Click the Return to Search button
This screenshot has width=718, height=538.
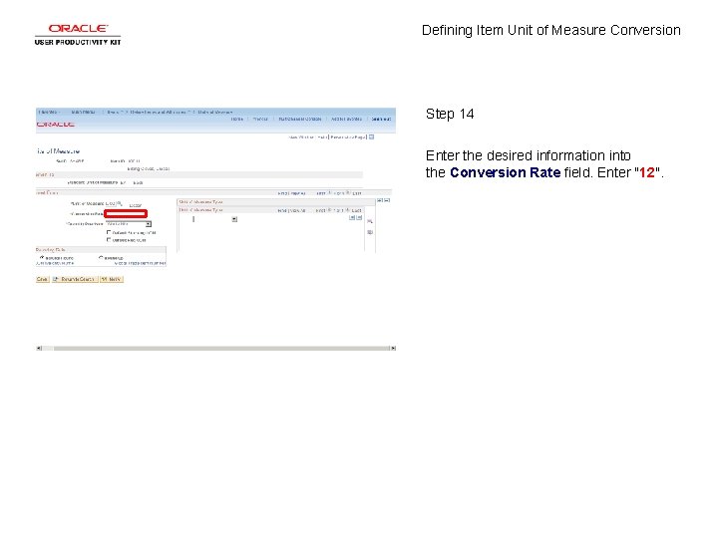point(75,279)
